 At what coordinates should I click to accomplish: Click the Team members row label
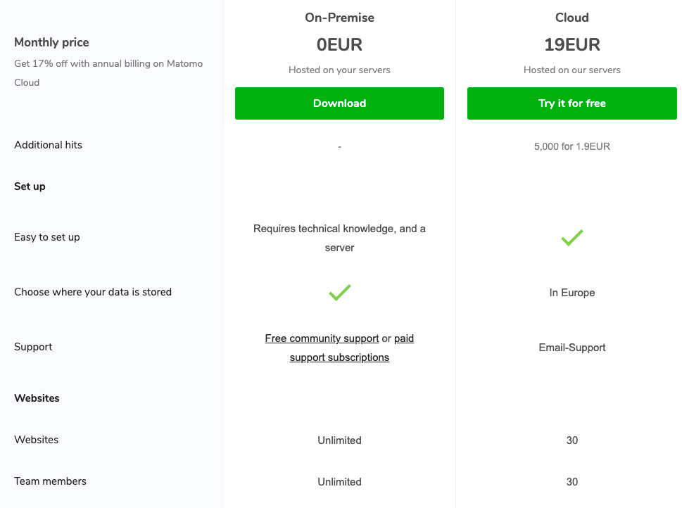point(50,481)
